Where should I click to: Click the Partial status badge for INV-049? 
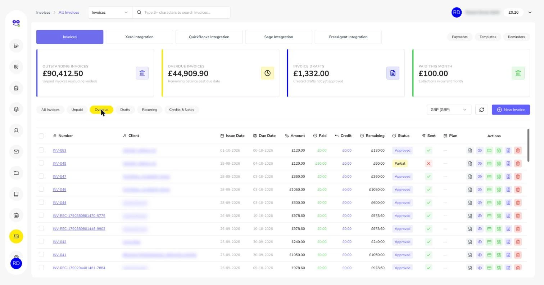tap(400, 164)
